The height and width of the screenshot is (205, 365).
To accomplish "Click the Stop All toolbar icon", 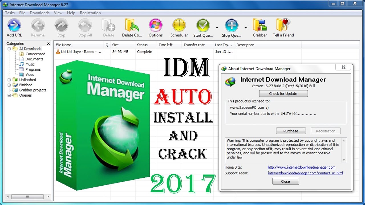I will pyautogui.click(x=85, y=26).
